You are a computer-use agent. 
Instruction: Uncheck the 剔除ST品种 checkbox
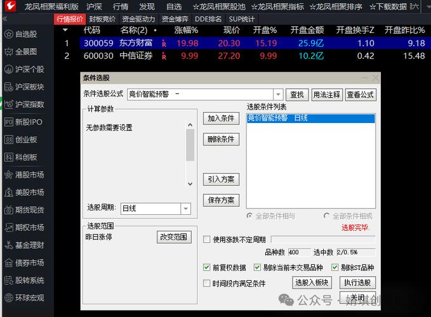335,267
